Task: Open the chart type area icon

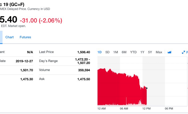Action: point(169,52)
